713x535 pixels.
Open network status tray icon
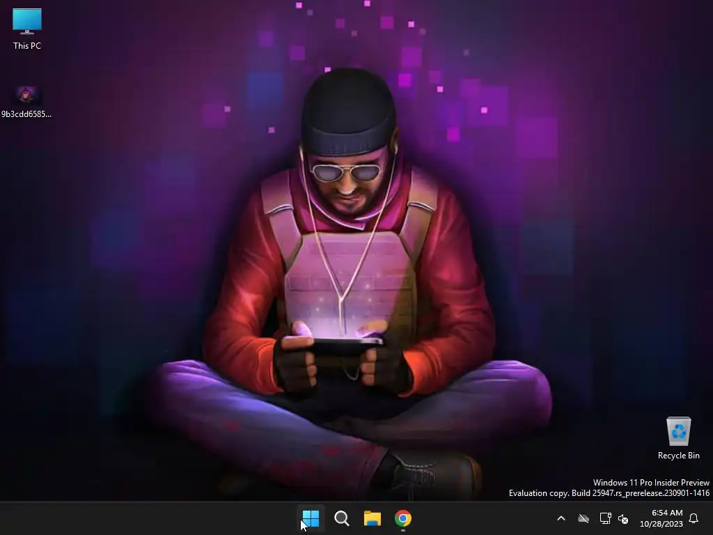pyautogui.click(x=605, y=518)
